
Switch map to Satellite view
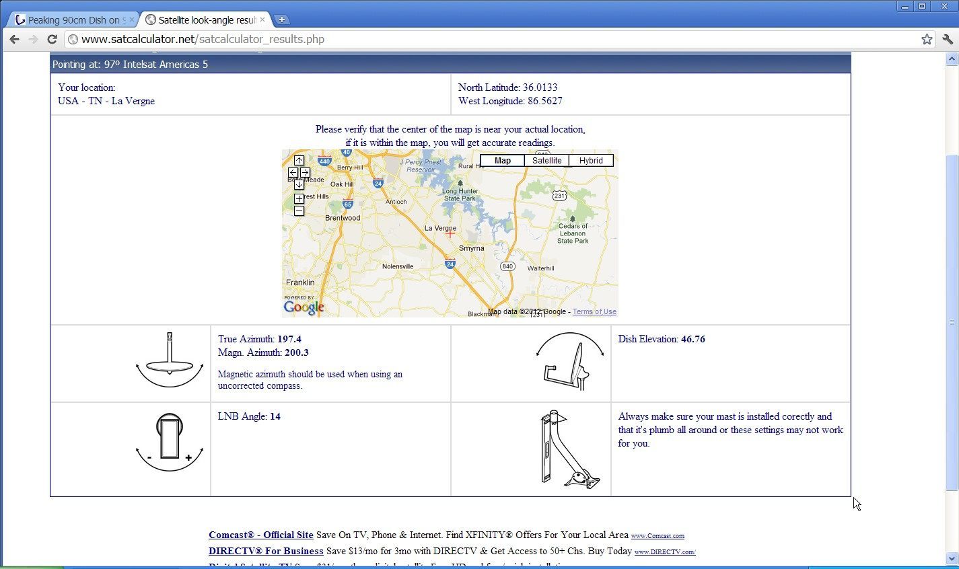click(546, 161)
